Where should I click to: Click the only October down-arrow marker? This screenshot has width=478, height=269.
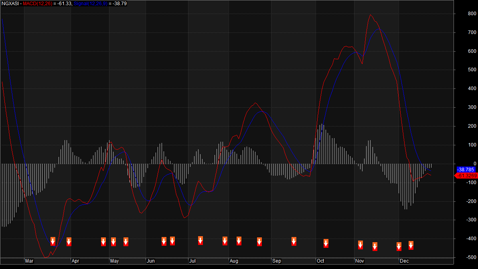pyautogui.click(x=326, y=243)
